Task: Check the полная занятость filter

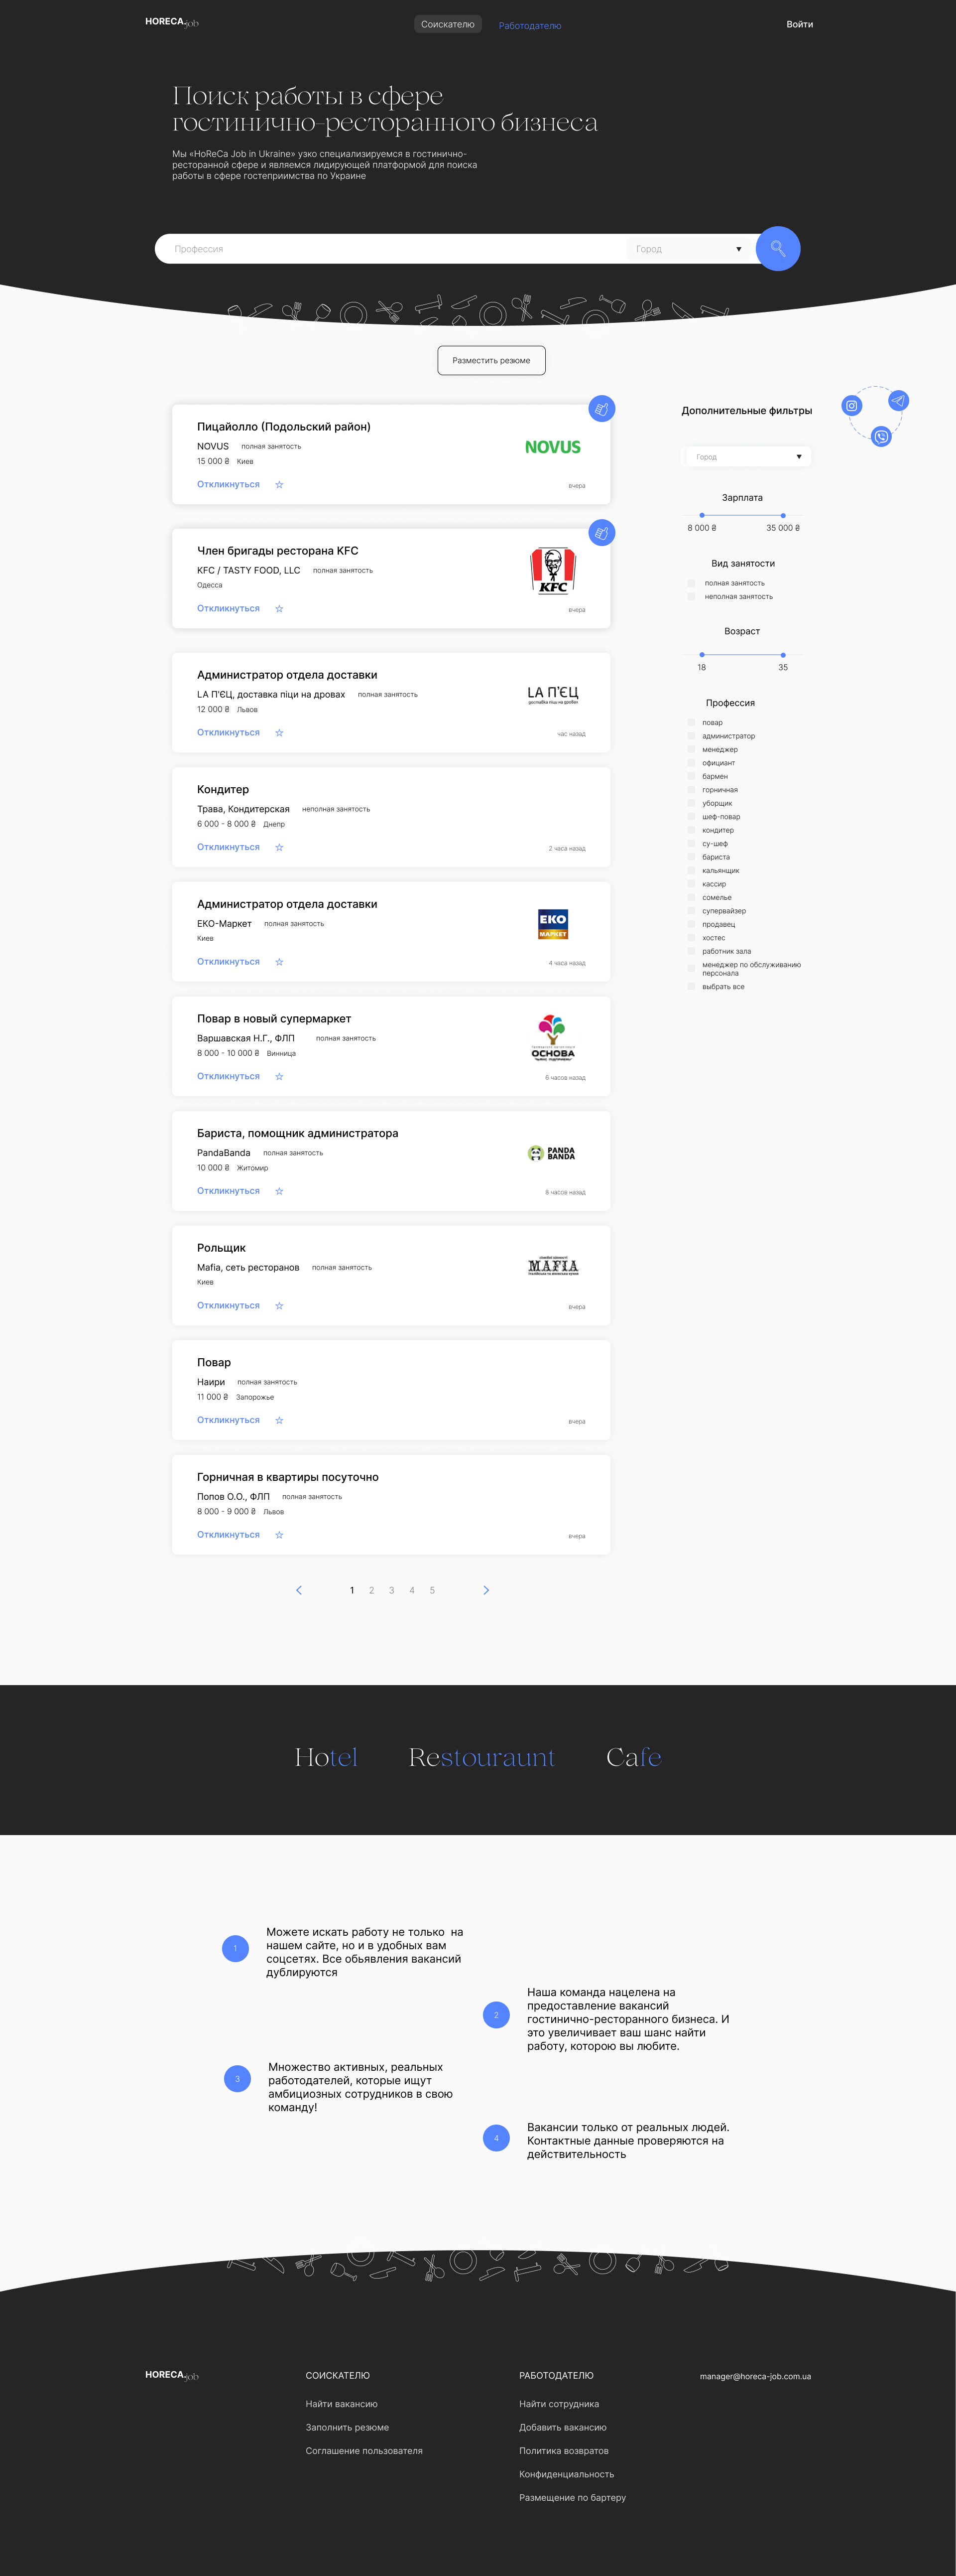Action: coord(691,583)
